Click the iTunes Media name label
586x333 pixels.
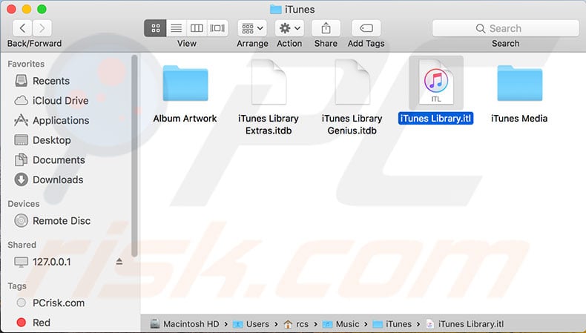tap(519, 119)
